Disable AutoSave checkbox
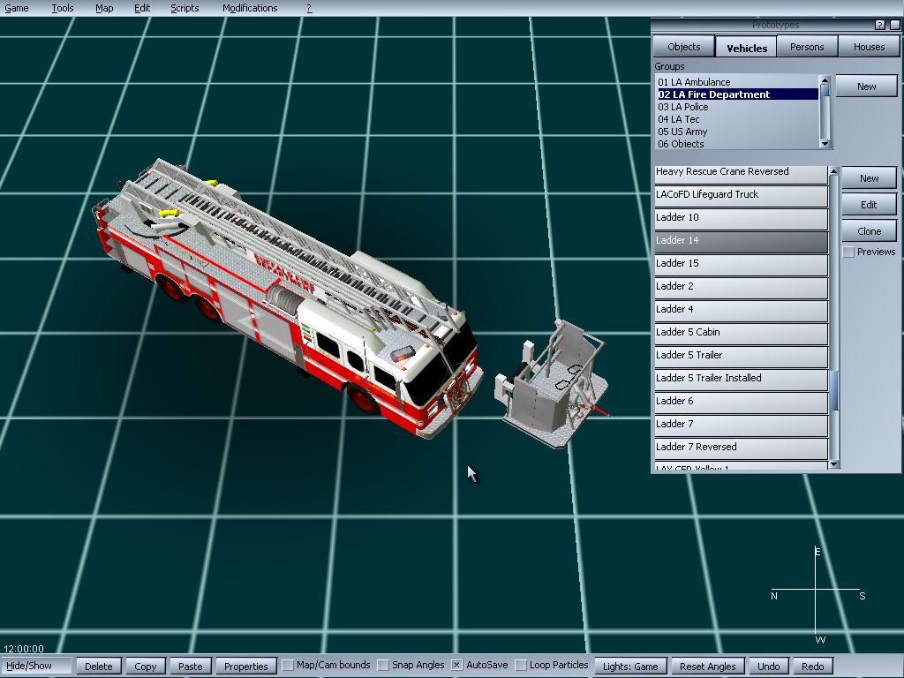Viewport: 904px width, 678px height. pos(456,666)
